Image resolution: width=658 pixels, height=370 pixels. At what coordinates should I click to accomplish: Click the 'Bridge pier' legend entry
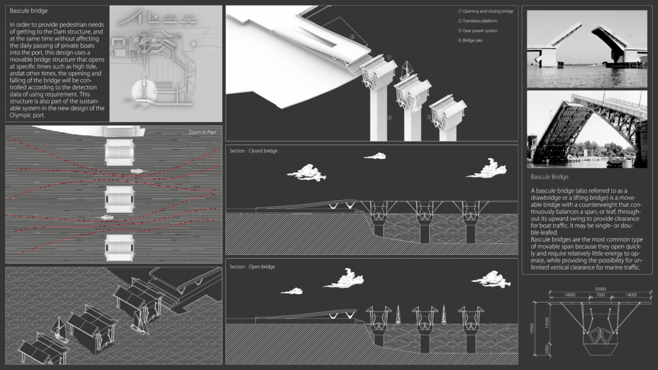pos(472,40)
